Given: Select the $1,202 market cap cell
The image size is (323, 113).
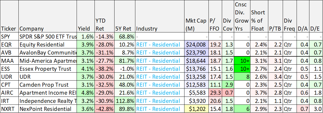Looking at the screenshot, I should click(x=196, y=109).
